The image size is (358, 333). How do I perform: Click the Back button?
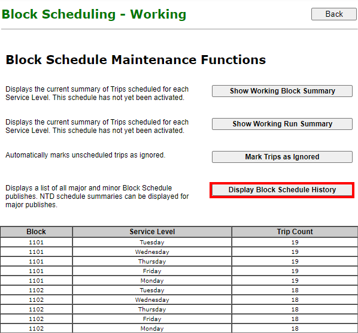334,14
